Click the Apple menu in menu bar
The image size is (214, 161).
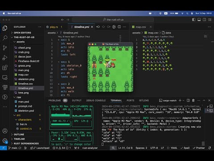(4, 13)
